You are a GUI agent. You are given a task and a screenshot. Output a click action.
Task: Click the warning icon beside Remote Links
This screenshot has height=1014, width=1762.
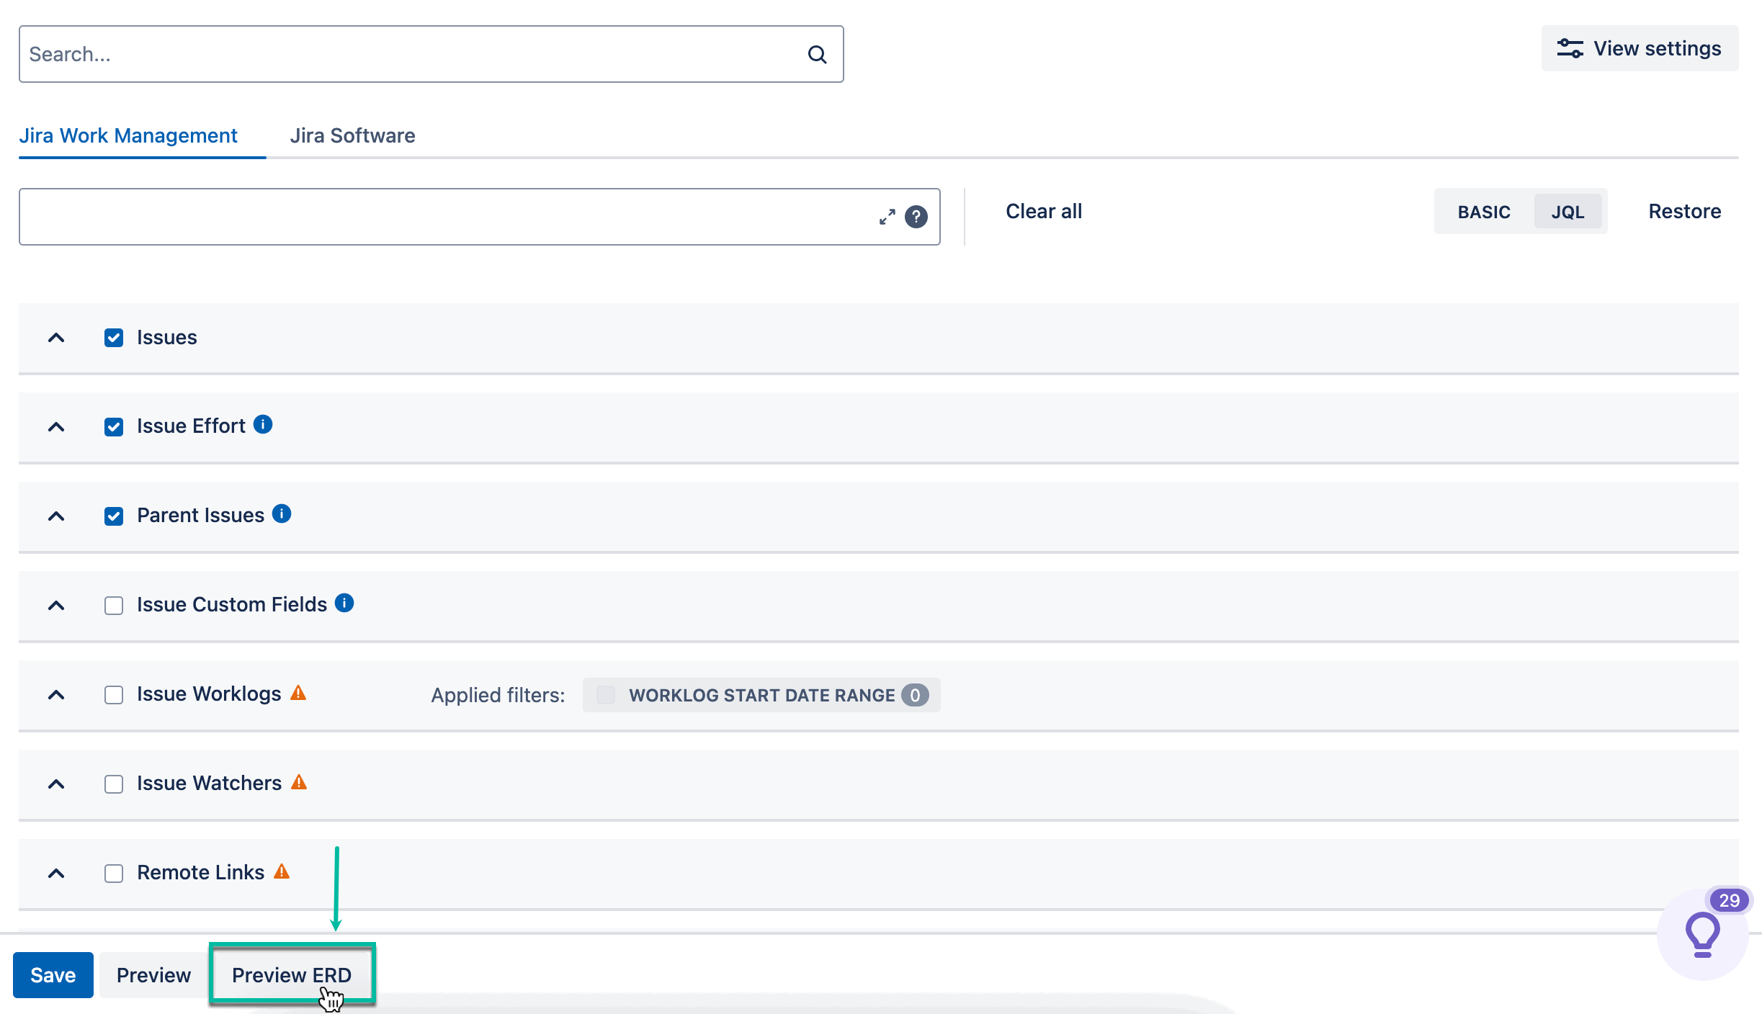tap(282, 871)
